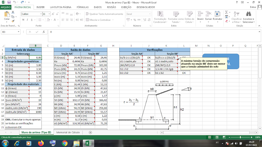262x147 pixels.
Task: Undo the last action
Action: pos(15,2)
